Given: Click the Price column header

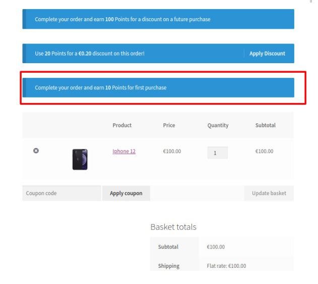Looking at the screenshot, I should [169, 125].
